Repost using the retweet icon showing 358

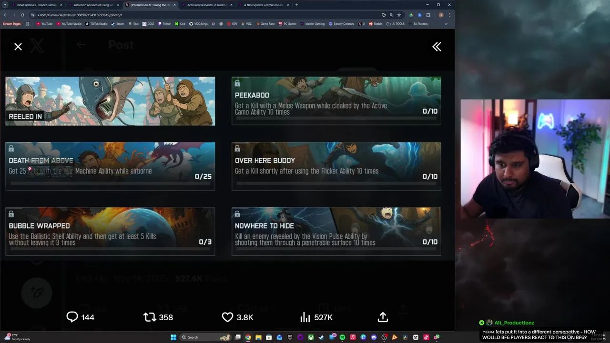(x=158, y=317)
